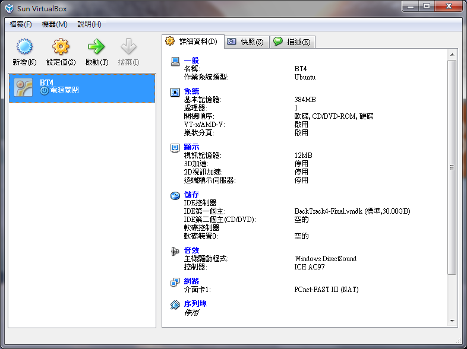Open the System (系統) settings link

[x=191, y=91]
